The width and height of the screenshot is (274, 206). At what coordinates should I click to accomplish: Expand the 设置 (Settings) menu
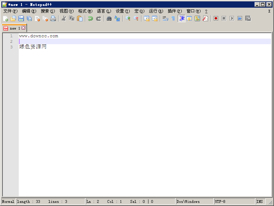[122, 11]
